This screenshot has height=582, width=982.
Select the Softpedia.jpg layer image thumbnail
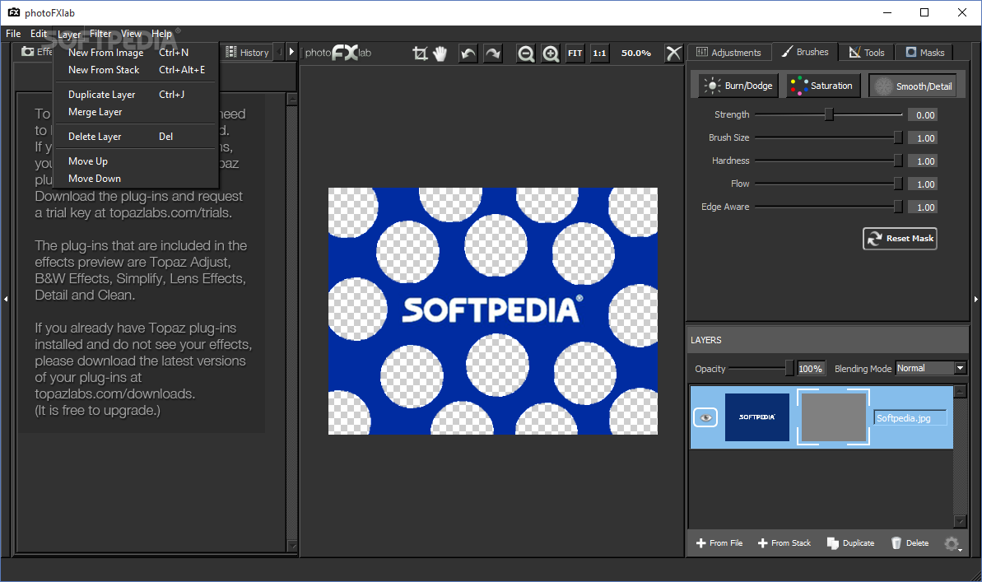tap(757, 417)
